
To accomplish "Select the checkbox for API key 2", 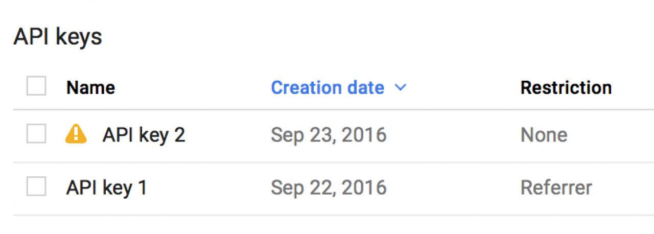I will coord(36,134).
